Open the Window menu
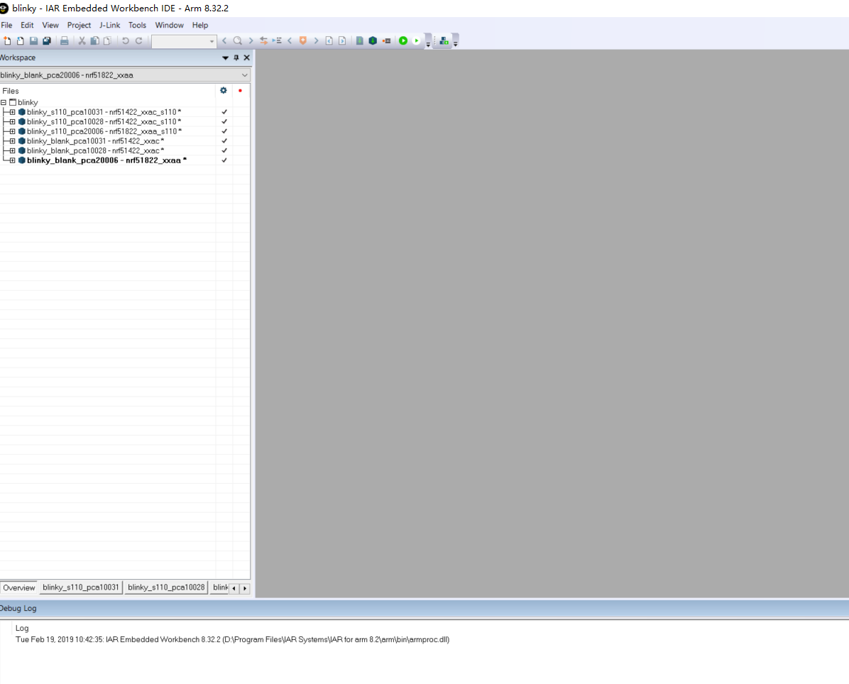The height and width of the screenshot is (684, 849). [170, 25]
